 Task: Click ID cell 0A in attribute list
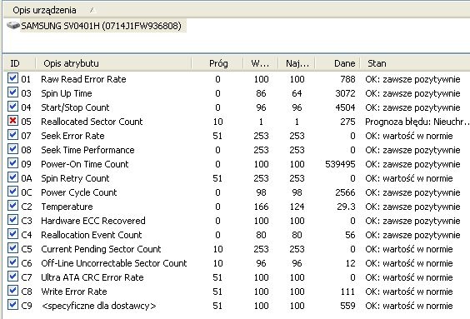click(27, 178)
